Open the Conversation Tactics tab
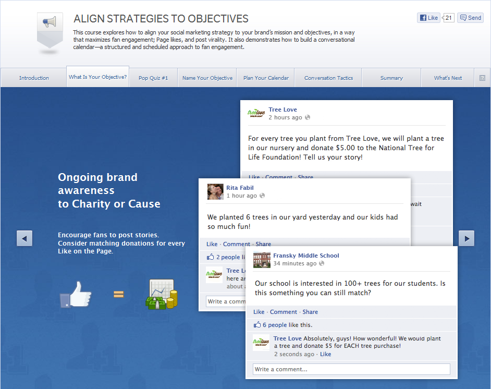The image size is (491, 389). (x=328, y=78)
